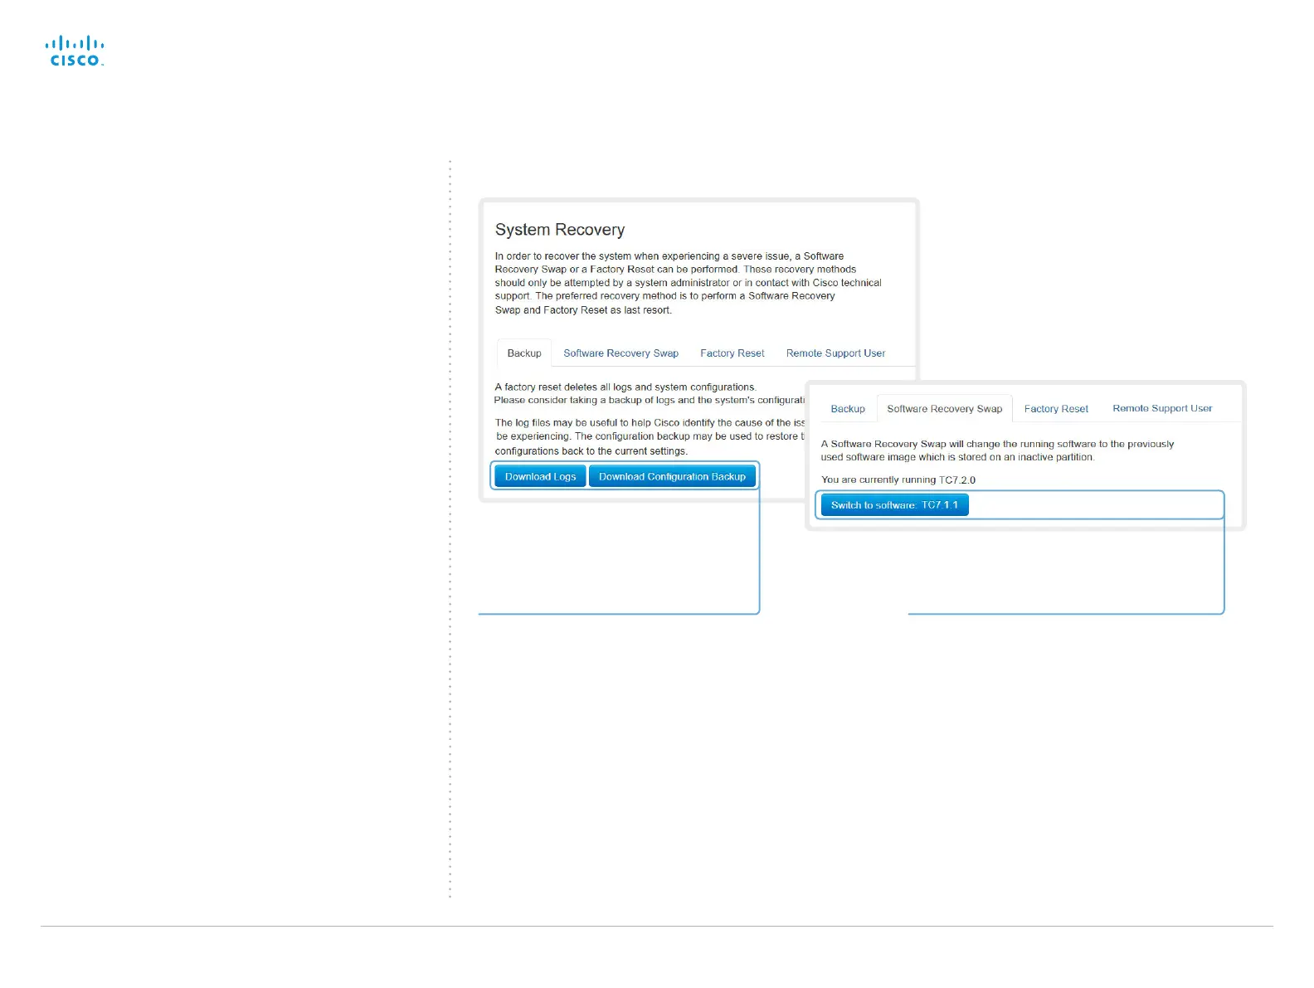Click the intro paragraph about recovering the system
The height and width of the screenshot is (988, 1314).
689,283
